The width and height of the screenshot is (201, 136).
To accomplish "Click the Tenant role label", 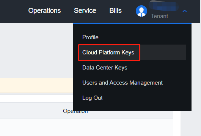I will (159, 16).
